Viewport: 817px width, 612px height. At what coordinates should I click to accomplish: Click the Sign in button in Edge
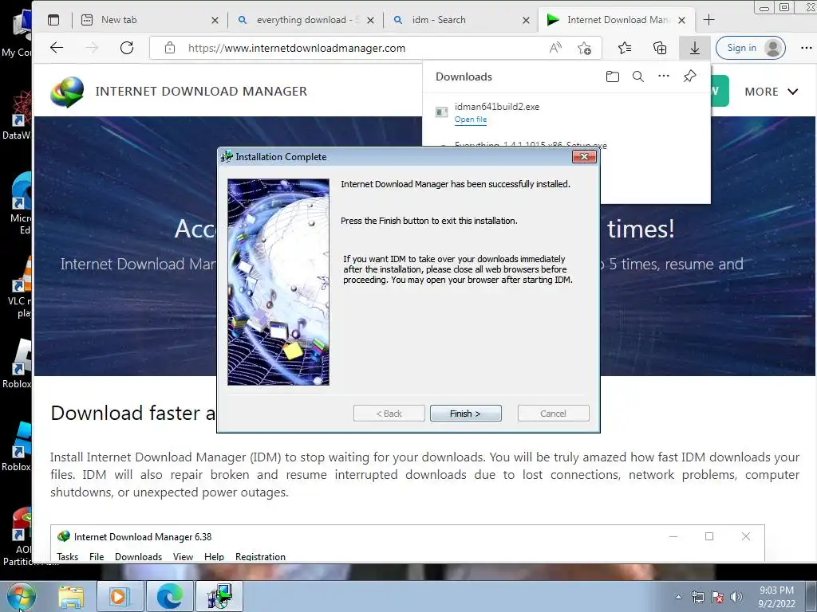pyautogui.click(x=750, y=48)
